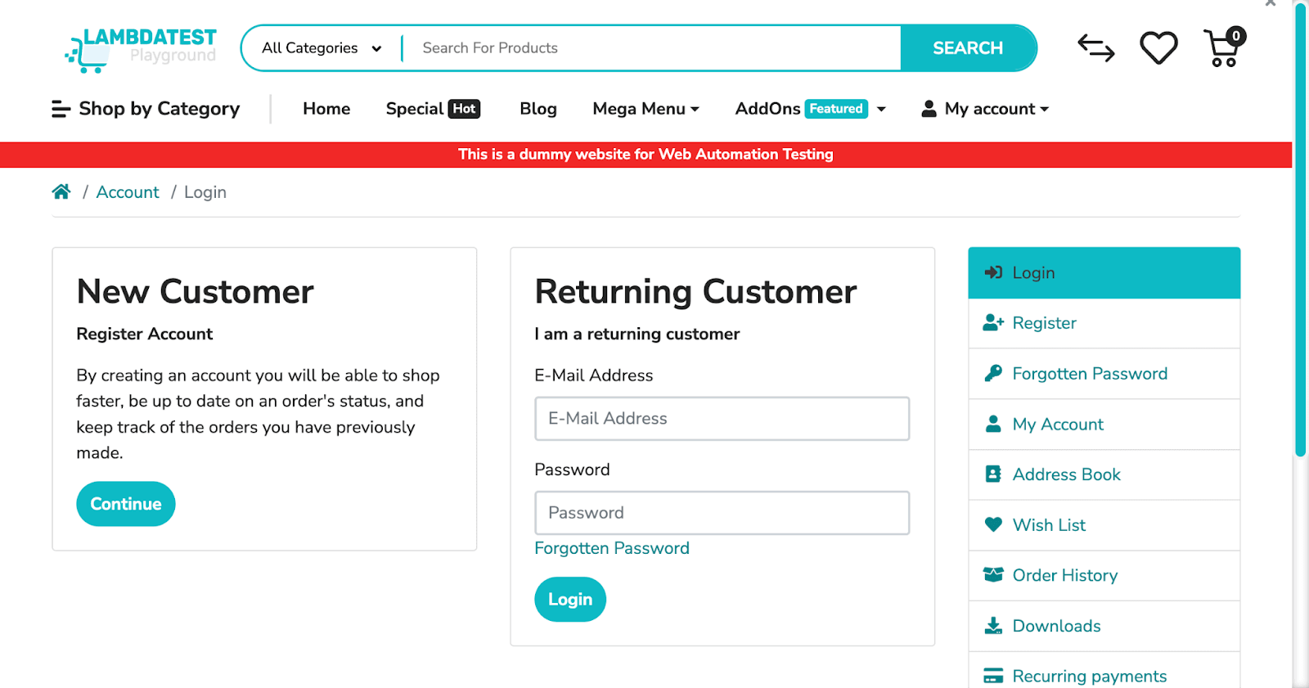The image size is (1309, 688).
Task: Open the AddOns Featured menu
Action: 809,109
